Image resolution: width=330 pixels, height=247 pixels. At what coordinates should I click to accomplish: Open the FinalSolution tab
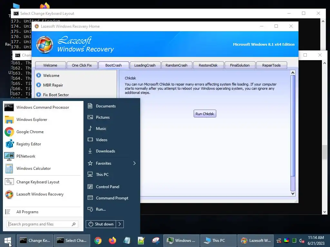click(x=240, y=65)
